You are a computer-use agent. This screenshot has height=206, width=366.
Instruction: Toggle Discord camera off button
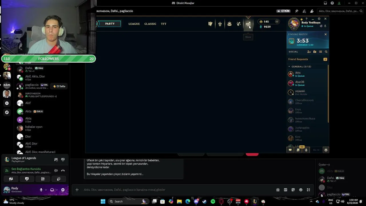point(11,179)
